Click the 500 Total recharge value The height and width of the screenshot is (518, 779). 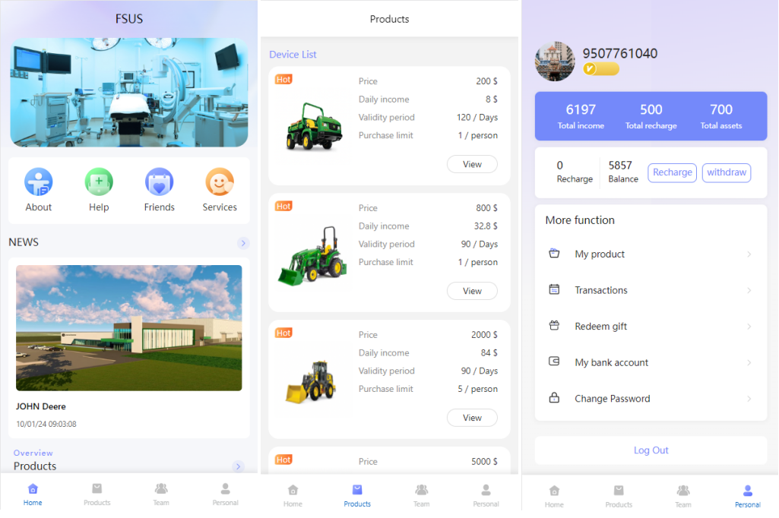[x=651, y=109]
